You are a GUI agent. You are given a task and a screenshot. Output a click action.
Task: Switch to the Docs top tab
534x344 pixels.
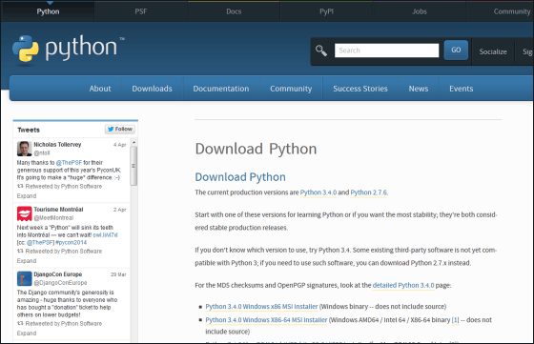coord(234,11)
